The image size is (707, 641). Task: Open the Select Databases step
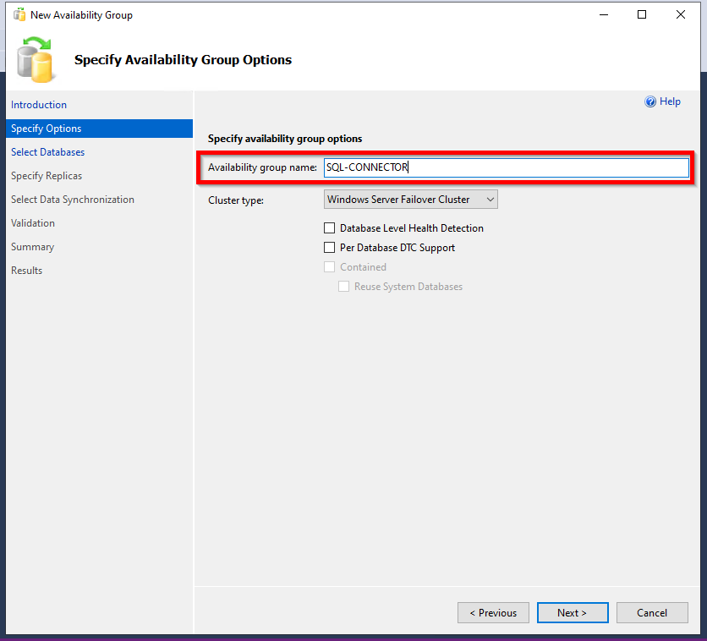[48, 152]
